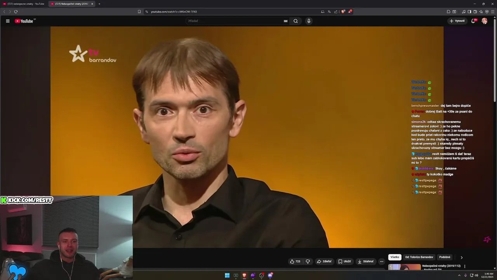Select the Od: Televize Barrandov chip
Viewport: 497px width, 280px height.
[x=419, y=257]
